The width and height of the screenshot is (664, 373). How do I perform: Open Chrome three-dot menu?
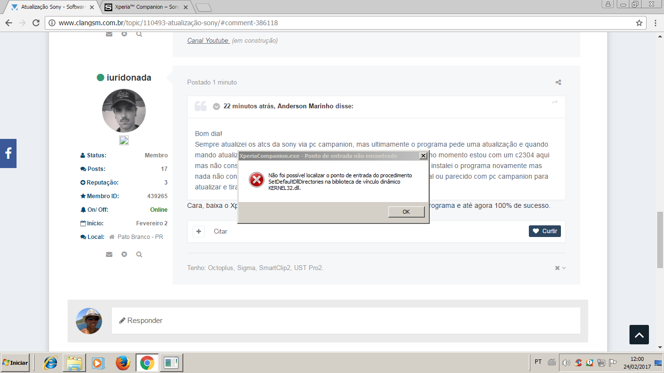point(656,23)
